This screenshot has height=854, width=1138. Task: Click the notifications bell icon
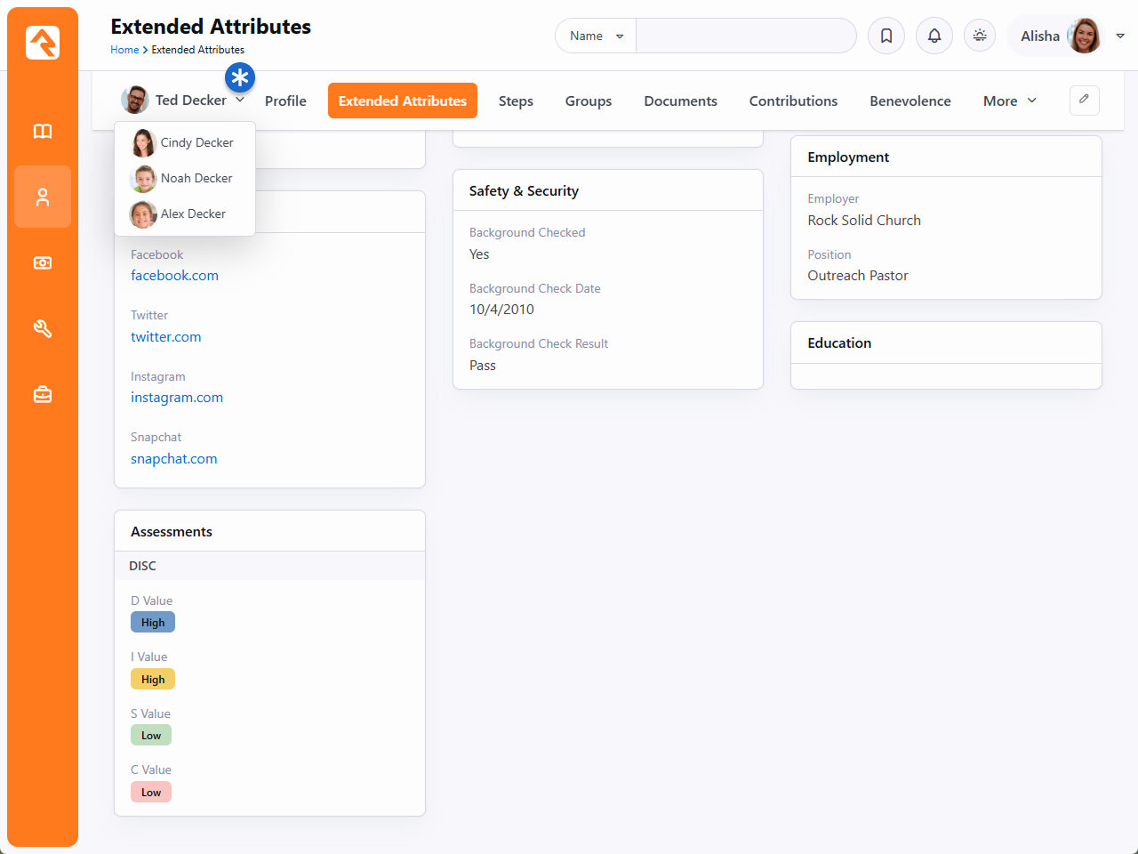tap(934, 36)
